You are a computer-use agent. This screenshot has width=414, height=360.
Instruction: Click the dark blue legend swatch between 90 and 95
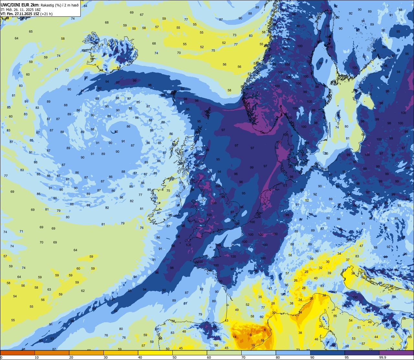coord(327,353)
